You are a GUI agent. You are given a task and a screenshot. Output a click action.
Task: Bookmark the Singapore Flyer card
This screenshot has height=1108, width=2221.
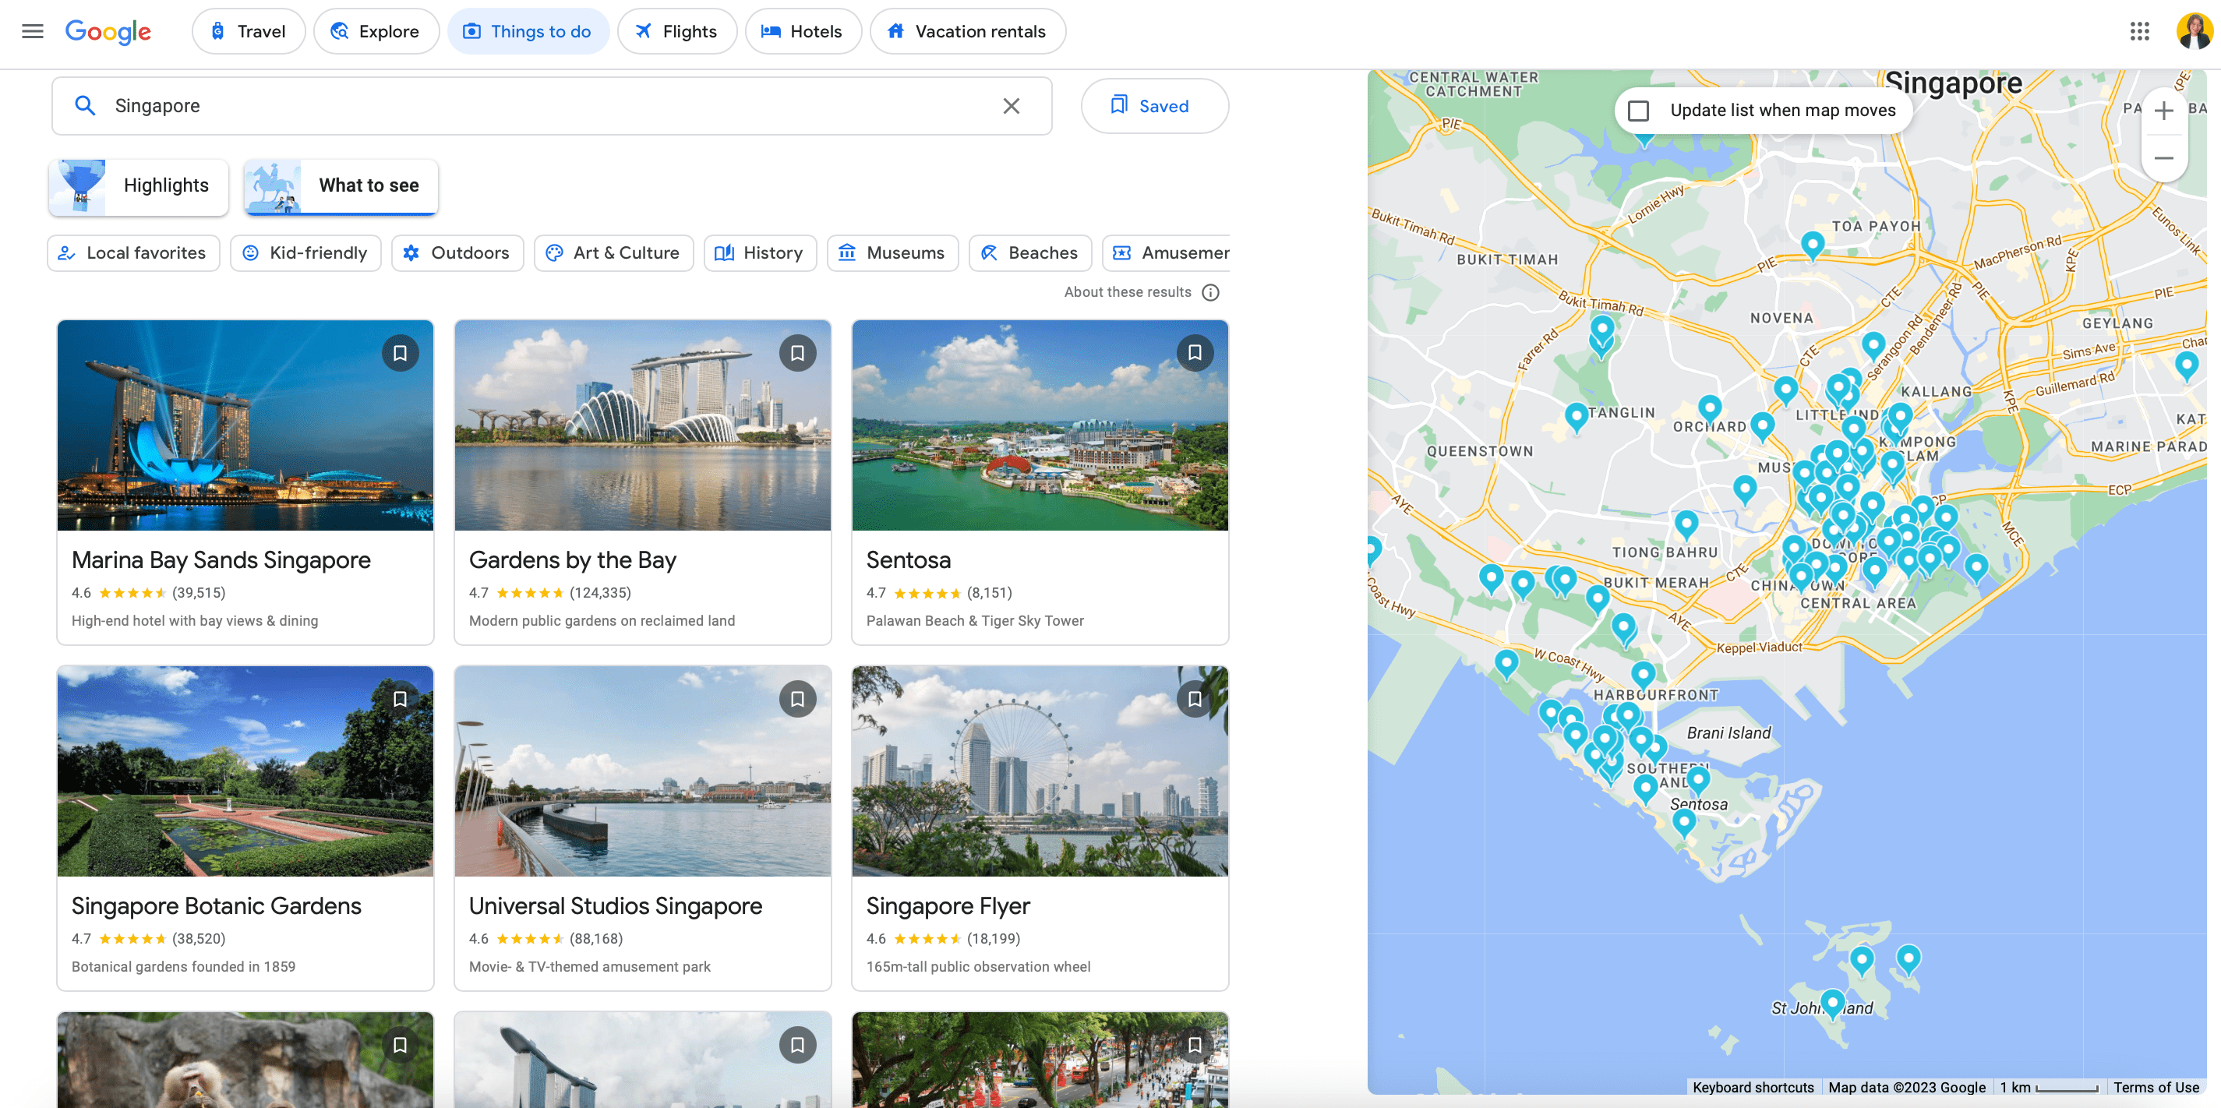[x=1195, y=698]
